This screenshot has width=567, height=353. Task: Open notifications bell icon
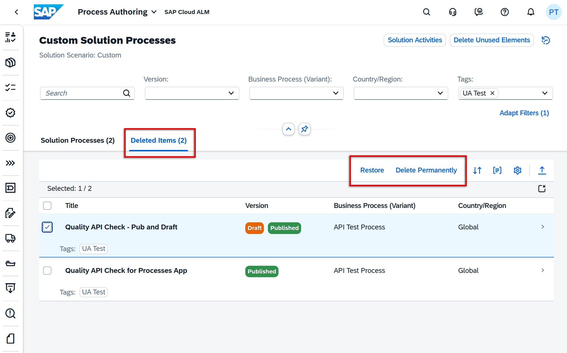[531, 12]
